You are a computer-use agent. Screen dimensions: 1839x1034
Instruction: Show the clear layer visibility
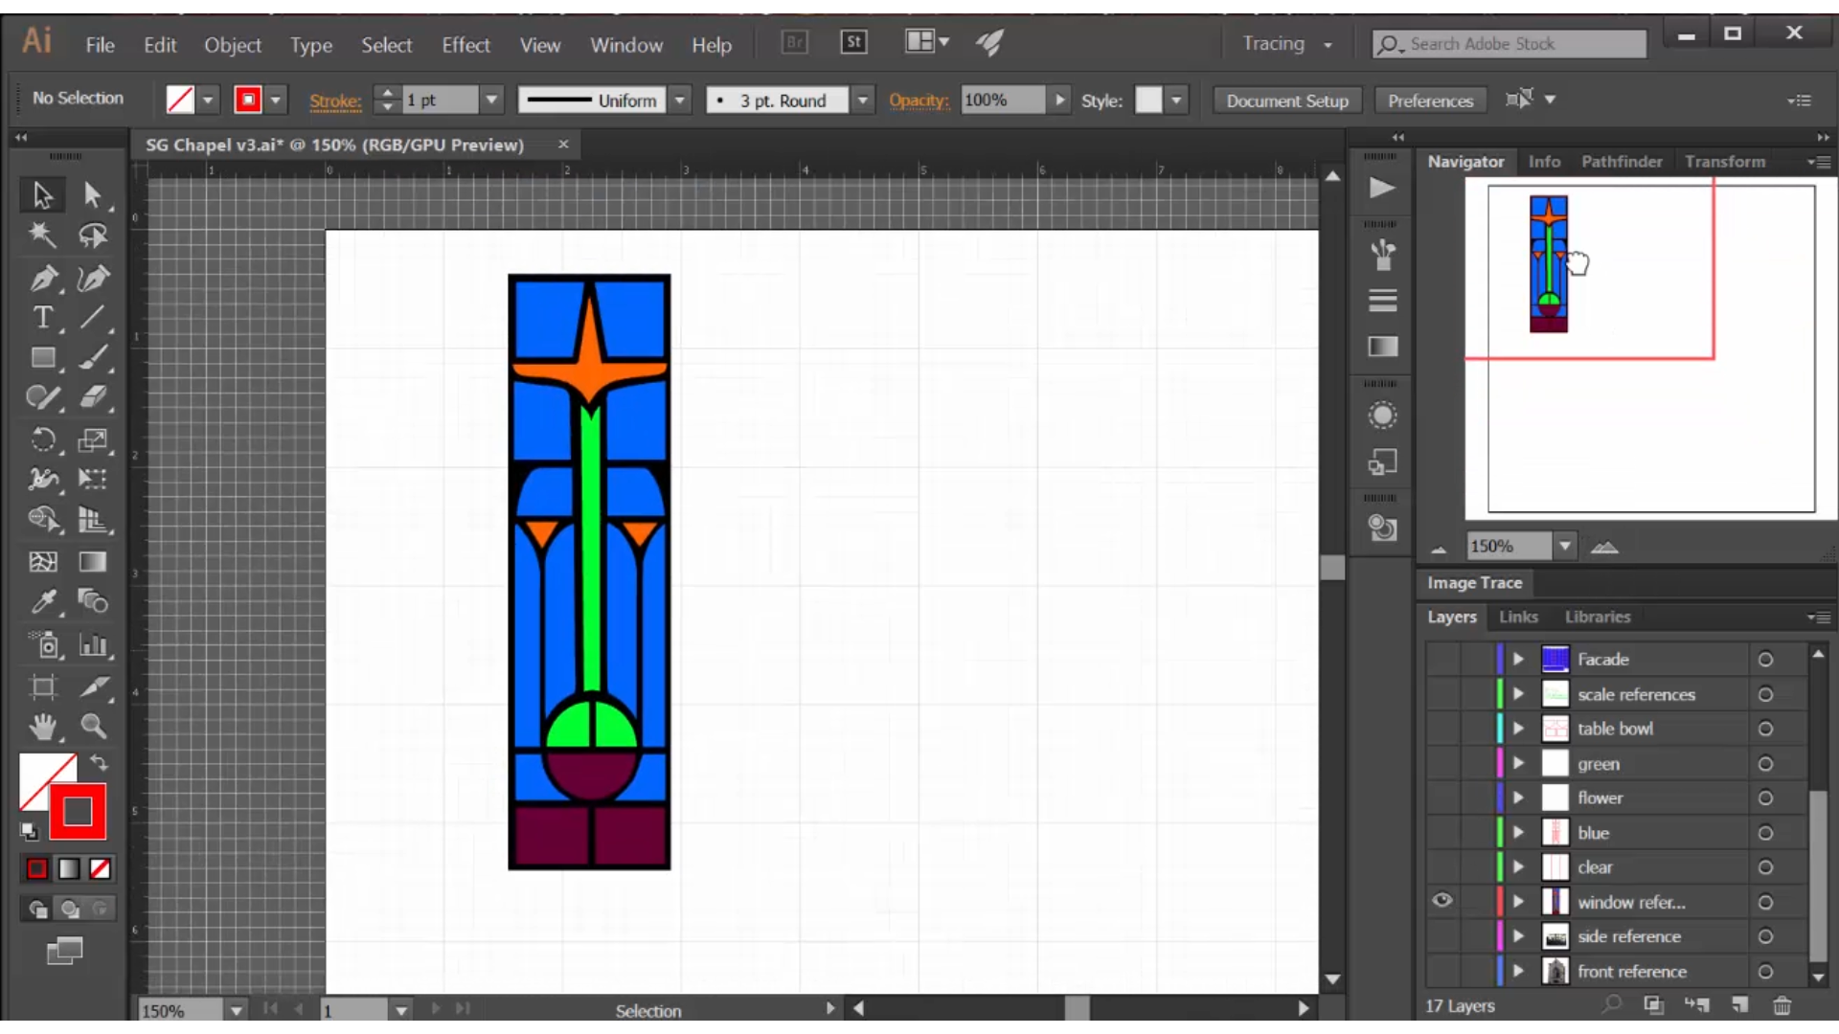click(x=1442, y=867)
